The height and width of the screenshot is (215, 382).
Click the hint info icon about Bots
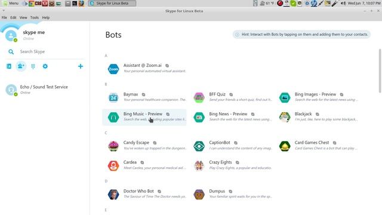point(237,35)
